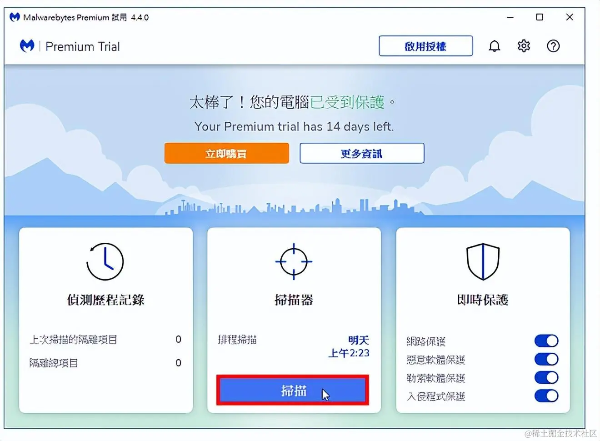
Task: Maximize the Malwarebytes window
Action: click(540, 17)
